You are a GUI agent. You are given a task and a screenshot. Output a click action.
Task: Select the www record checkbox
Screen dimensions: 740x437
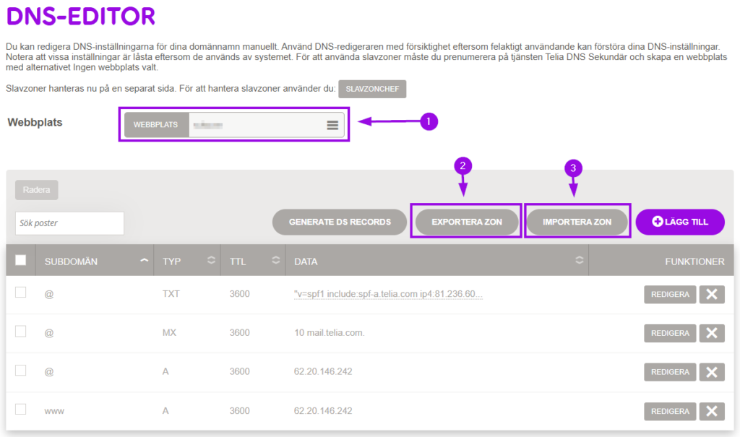pos(21,410)
